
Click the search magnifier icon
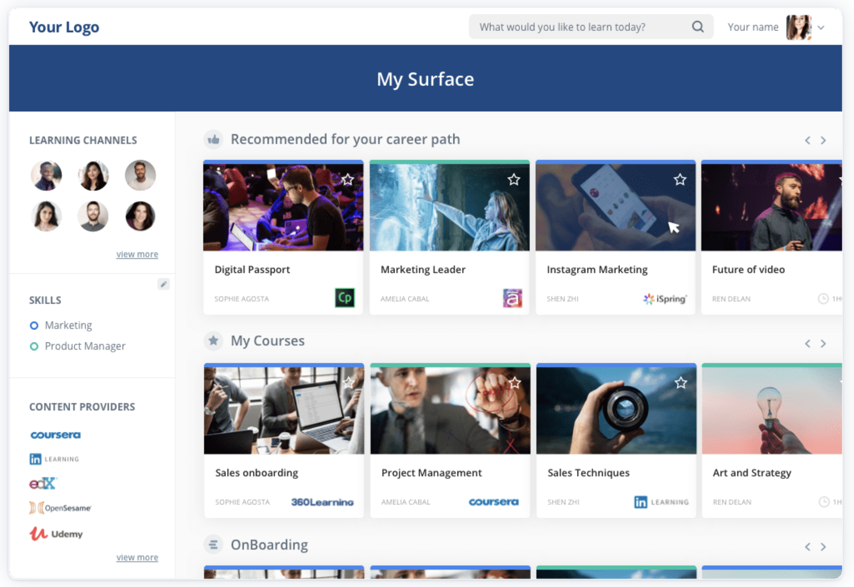(698, 27)
